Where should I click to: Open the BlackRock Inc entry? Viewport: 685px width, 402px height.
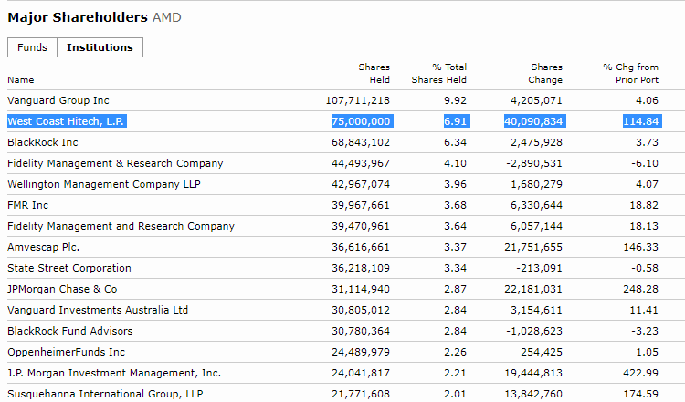click(43, 142)
